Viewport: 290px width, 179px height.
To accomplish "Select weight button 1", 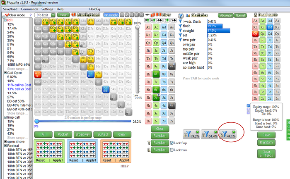I will tap(122, 15).
